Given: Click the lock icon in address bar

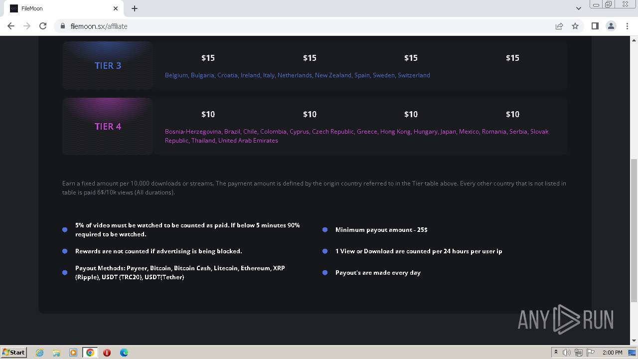Looking at the screenshot, I should click(x=63, y=26).
